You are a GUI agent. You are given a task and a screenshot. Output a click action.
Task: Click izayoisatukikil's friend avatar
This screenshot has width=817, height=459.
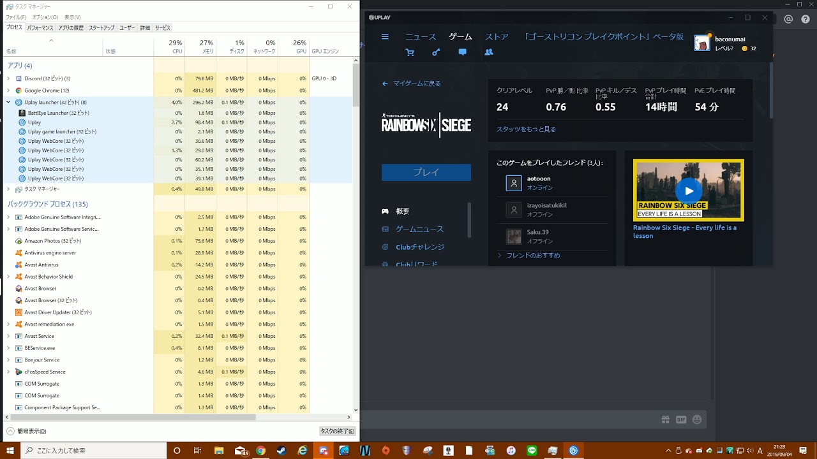[x=514, y=210]
